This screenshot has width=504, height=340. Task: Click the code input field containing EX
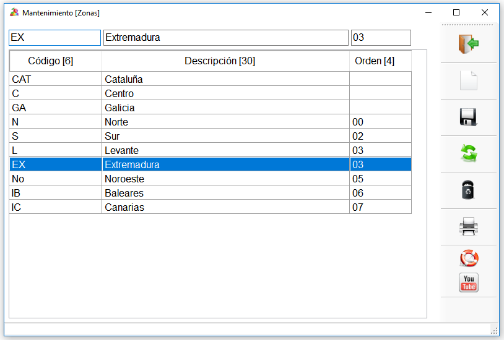54,38
